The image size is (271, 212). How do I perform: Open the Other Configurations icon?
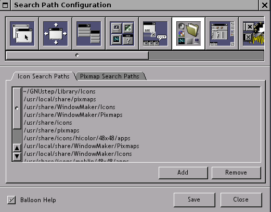pos(252,33)
